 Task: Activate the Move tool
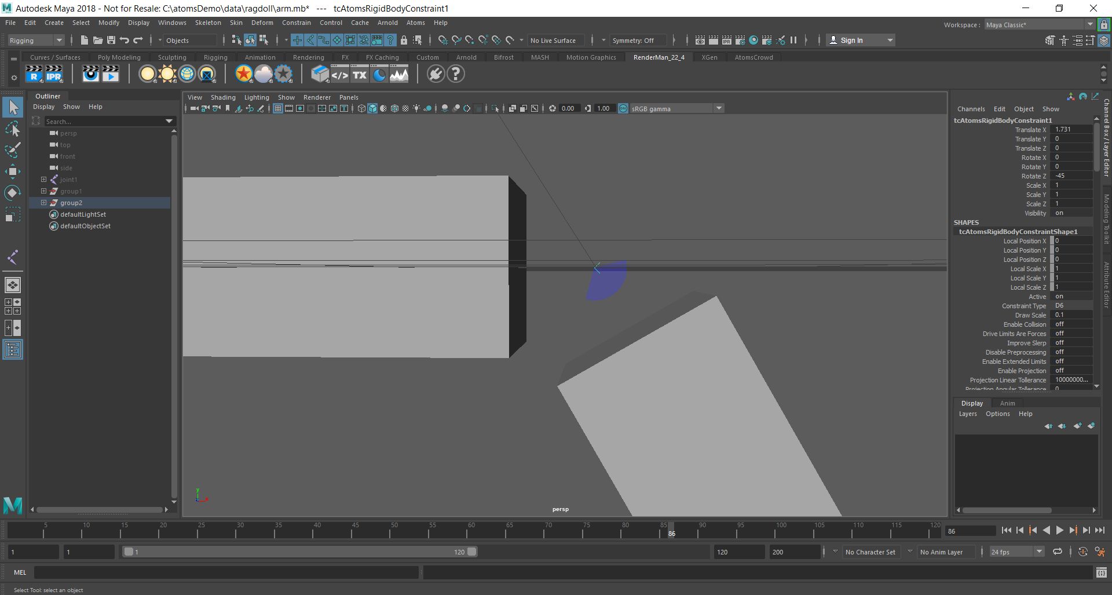tap(12, 171)
